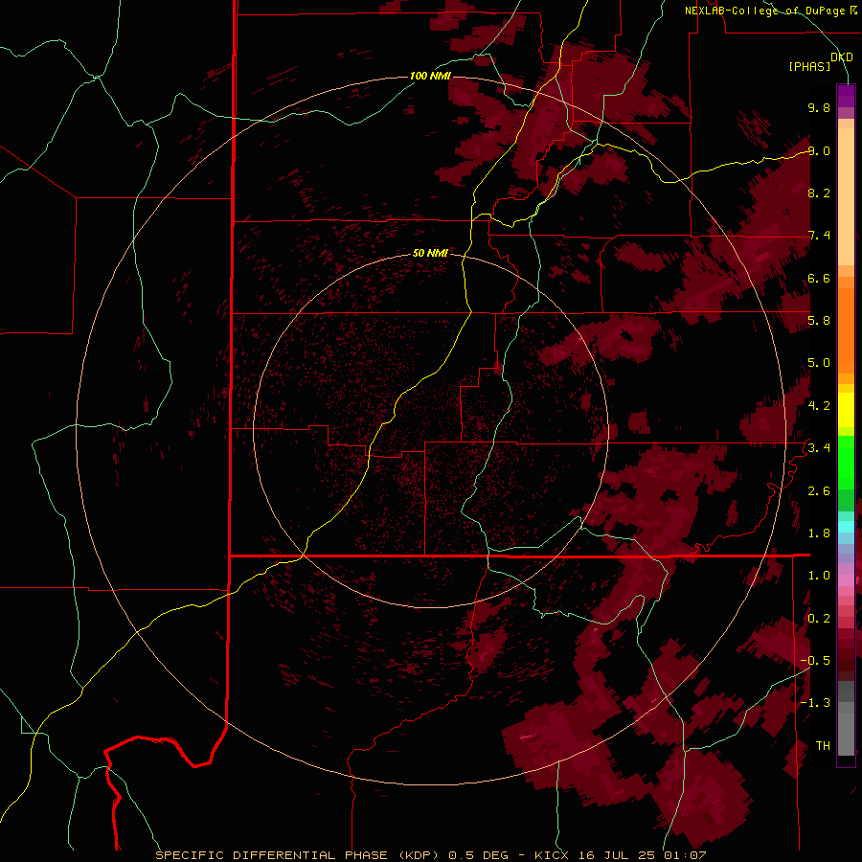The width and height of the screenshot is (862, 862).
Task: Click the 7.4 scale label
Action: pos(819,236)
